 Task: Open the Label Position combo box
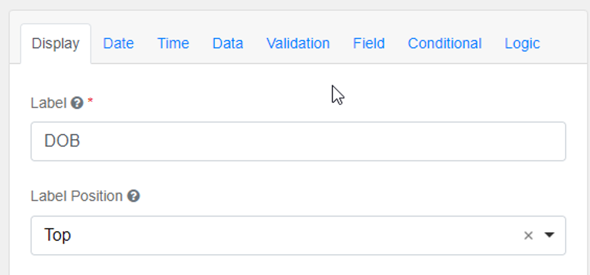pyautogui.click(x=282, y=235)
